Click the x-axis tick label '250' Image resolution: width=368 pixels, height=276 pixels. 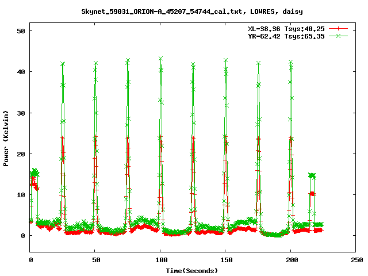[357, 260]
